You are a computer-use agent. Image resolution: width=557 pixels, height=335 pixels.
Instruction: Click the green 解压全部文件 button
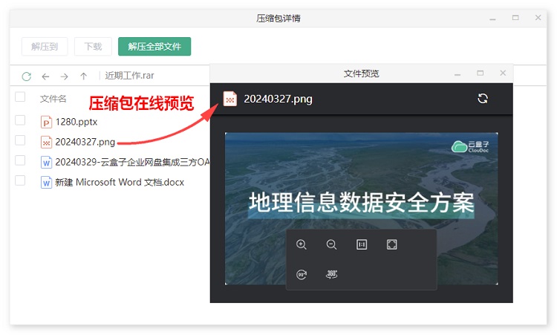click(154, 47)
